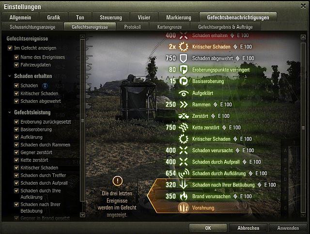Collapse the Schaden erhalten section

tap(10, 76)
